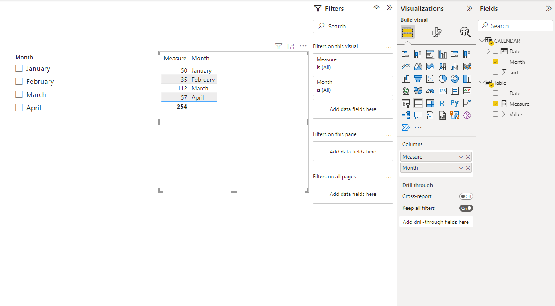
Task: Select the Power Automate visual
Action: [x=405, y=128]
